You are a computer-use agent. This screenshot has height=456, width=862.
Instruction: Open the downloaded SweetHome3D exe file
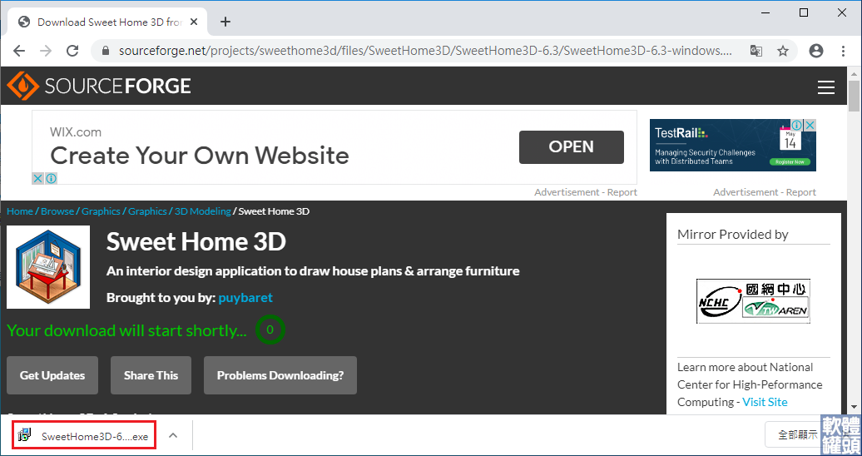point(84,436)
